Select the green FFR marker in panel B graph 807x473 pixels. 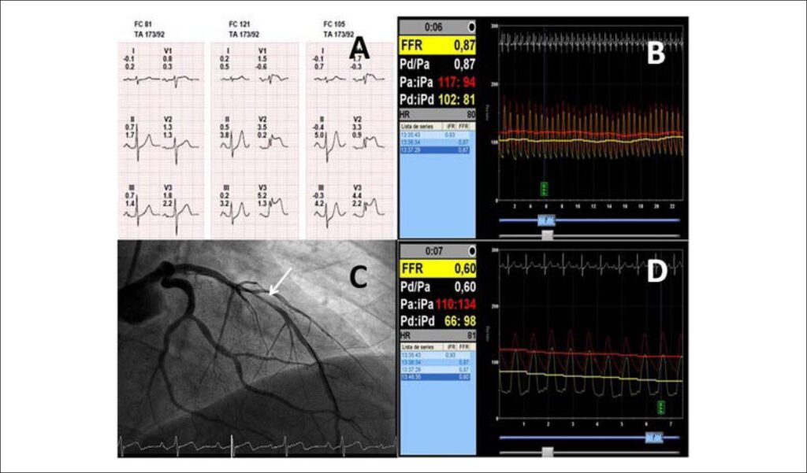pos(544,189)
